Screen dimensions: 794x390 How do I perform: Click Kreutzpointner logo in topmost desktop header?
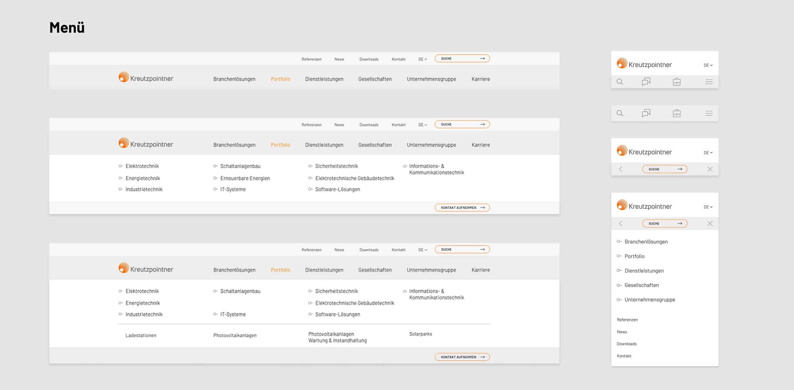[146, 77]
